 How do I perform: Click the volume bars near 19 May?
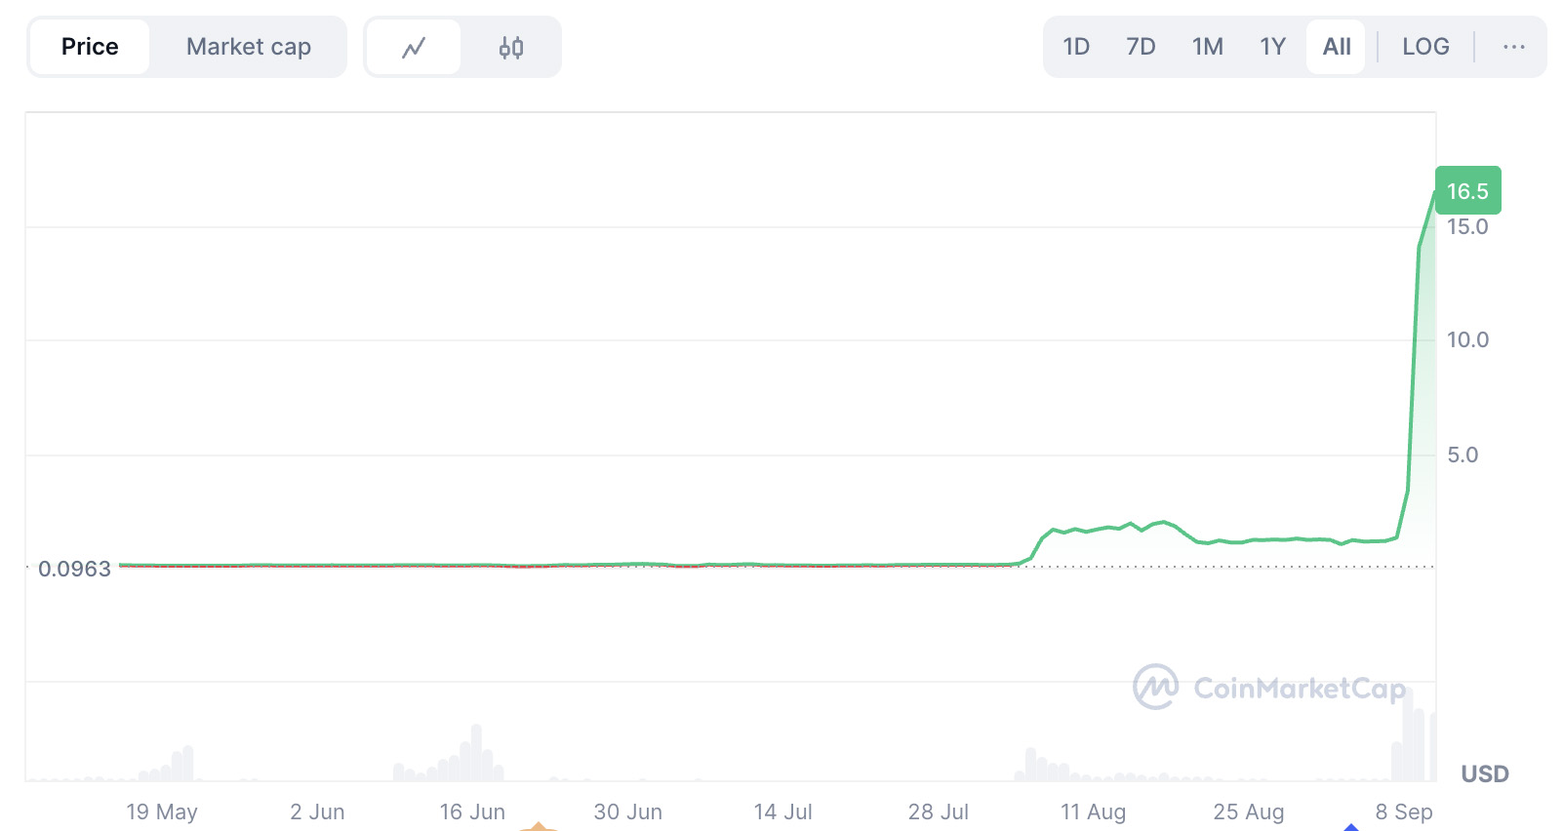(x=182, y=764)
